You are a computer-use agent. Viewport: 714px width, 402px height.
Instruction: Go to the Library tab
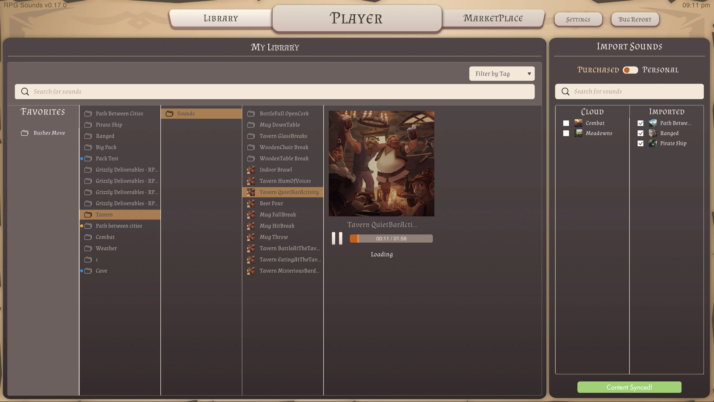point(221,18)
